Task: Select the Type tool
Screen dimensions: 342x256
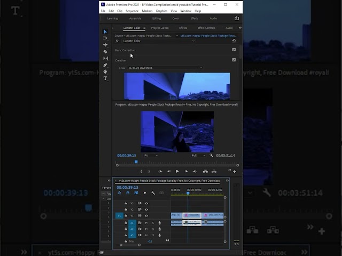Action: (105, 78)
